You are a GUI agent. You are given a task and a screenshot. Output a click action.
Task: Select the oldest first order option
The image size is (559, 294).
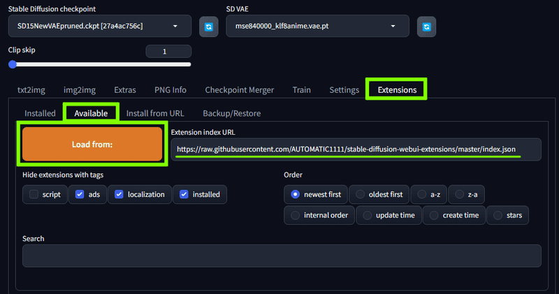(379, 195)
